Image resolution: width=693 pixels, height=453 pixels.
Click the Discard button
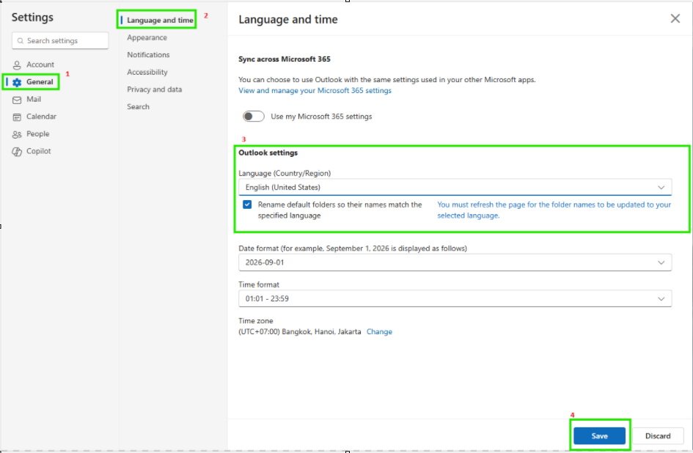658,435
